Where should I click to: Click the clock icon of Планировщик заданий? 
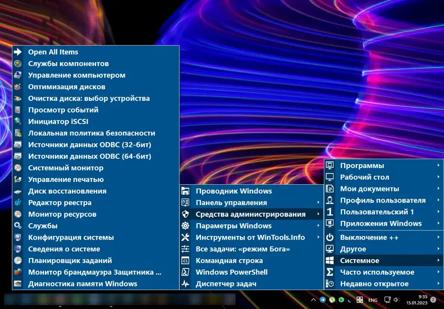pyautogui.click(x=18, y=260)
